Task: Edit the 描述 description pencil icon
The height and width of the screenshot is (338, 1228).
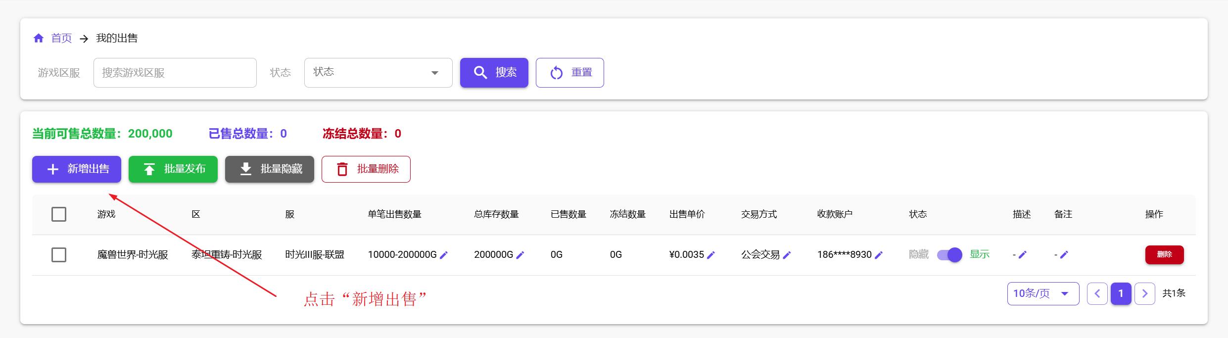Action: (x=1023, y=254)
